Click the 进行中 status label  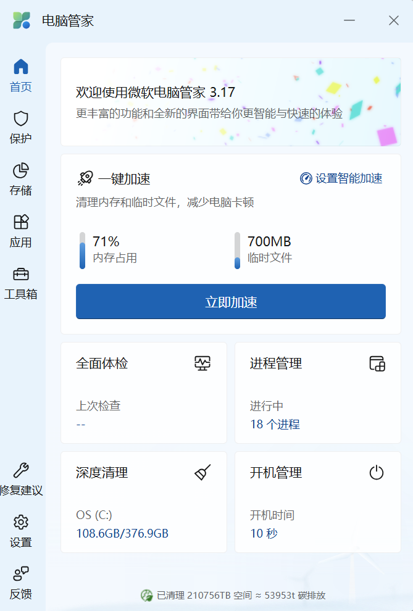tap(267, 405)
